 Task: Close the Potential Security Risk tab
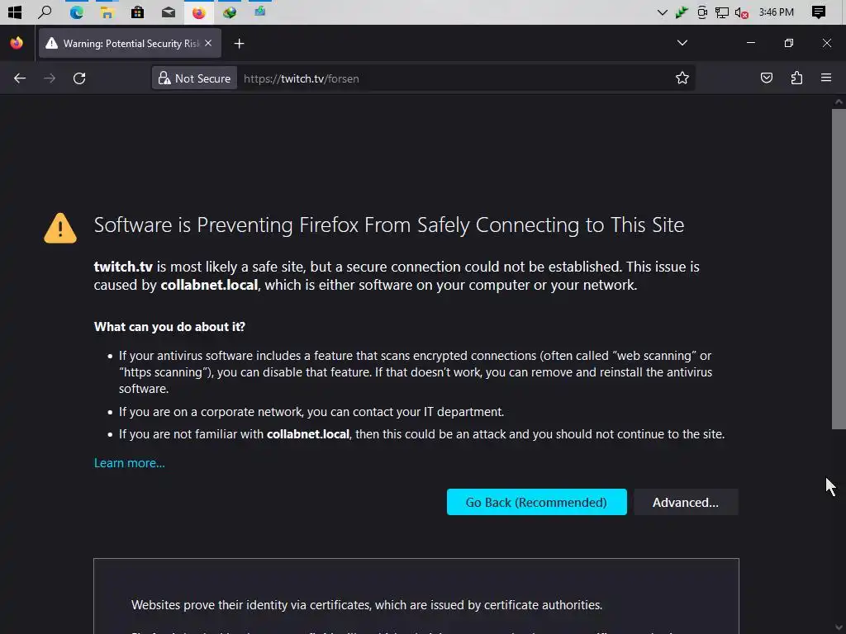tap(208, 43)
